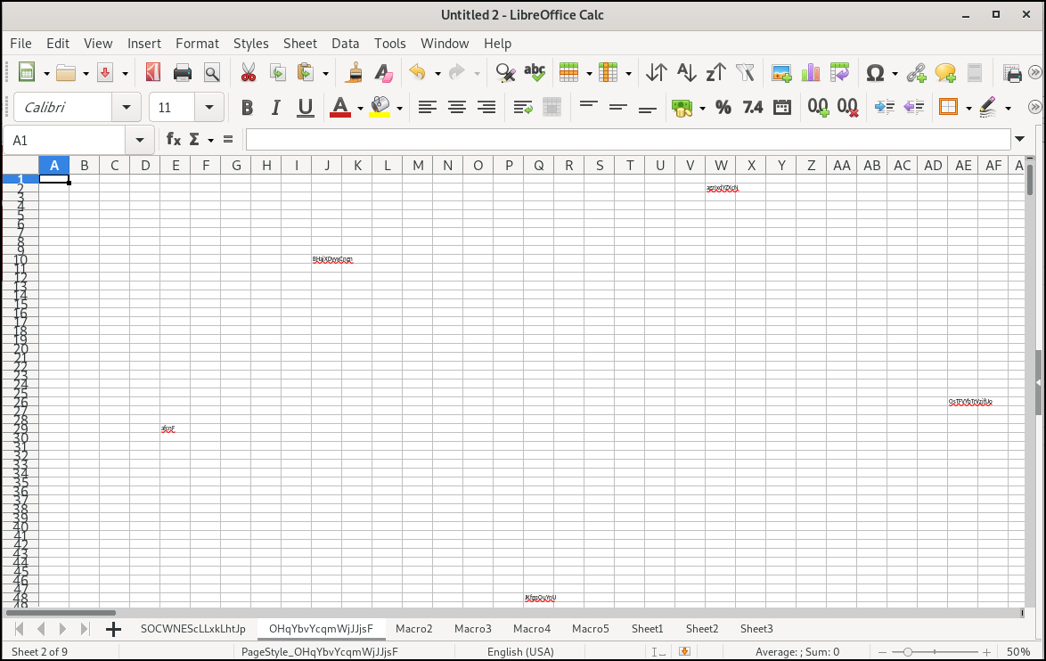Click the Cut scissors icon
This screenshot has width=1046, height=661.
click(x=249, y=73)
